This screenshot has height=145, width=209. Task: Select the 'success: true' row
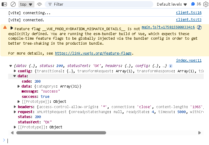pos(35,96)
